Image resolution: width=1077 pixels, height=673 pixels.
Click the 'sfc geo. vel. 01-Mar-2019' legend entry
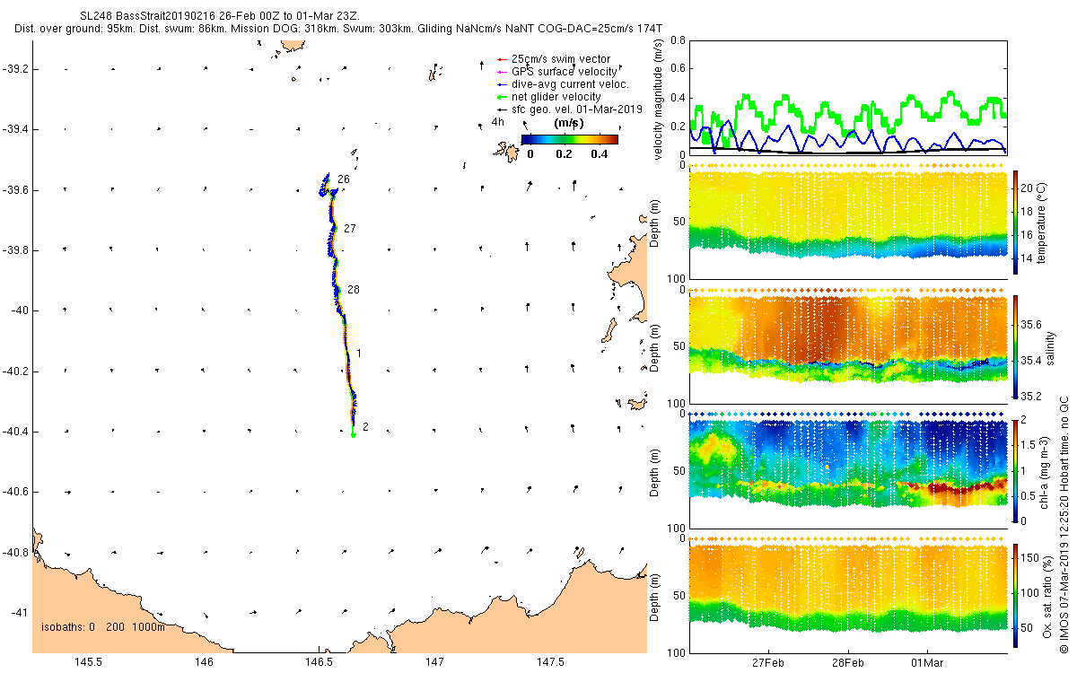(569, 109)
